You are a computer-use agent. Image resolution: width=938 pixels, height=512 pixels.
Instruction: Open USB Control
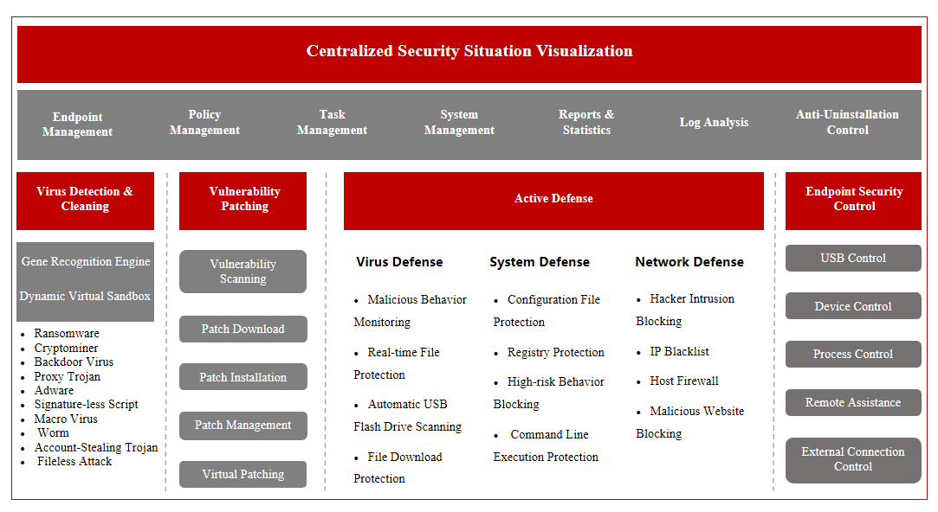click(x=853, y=258)
